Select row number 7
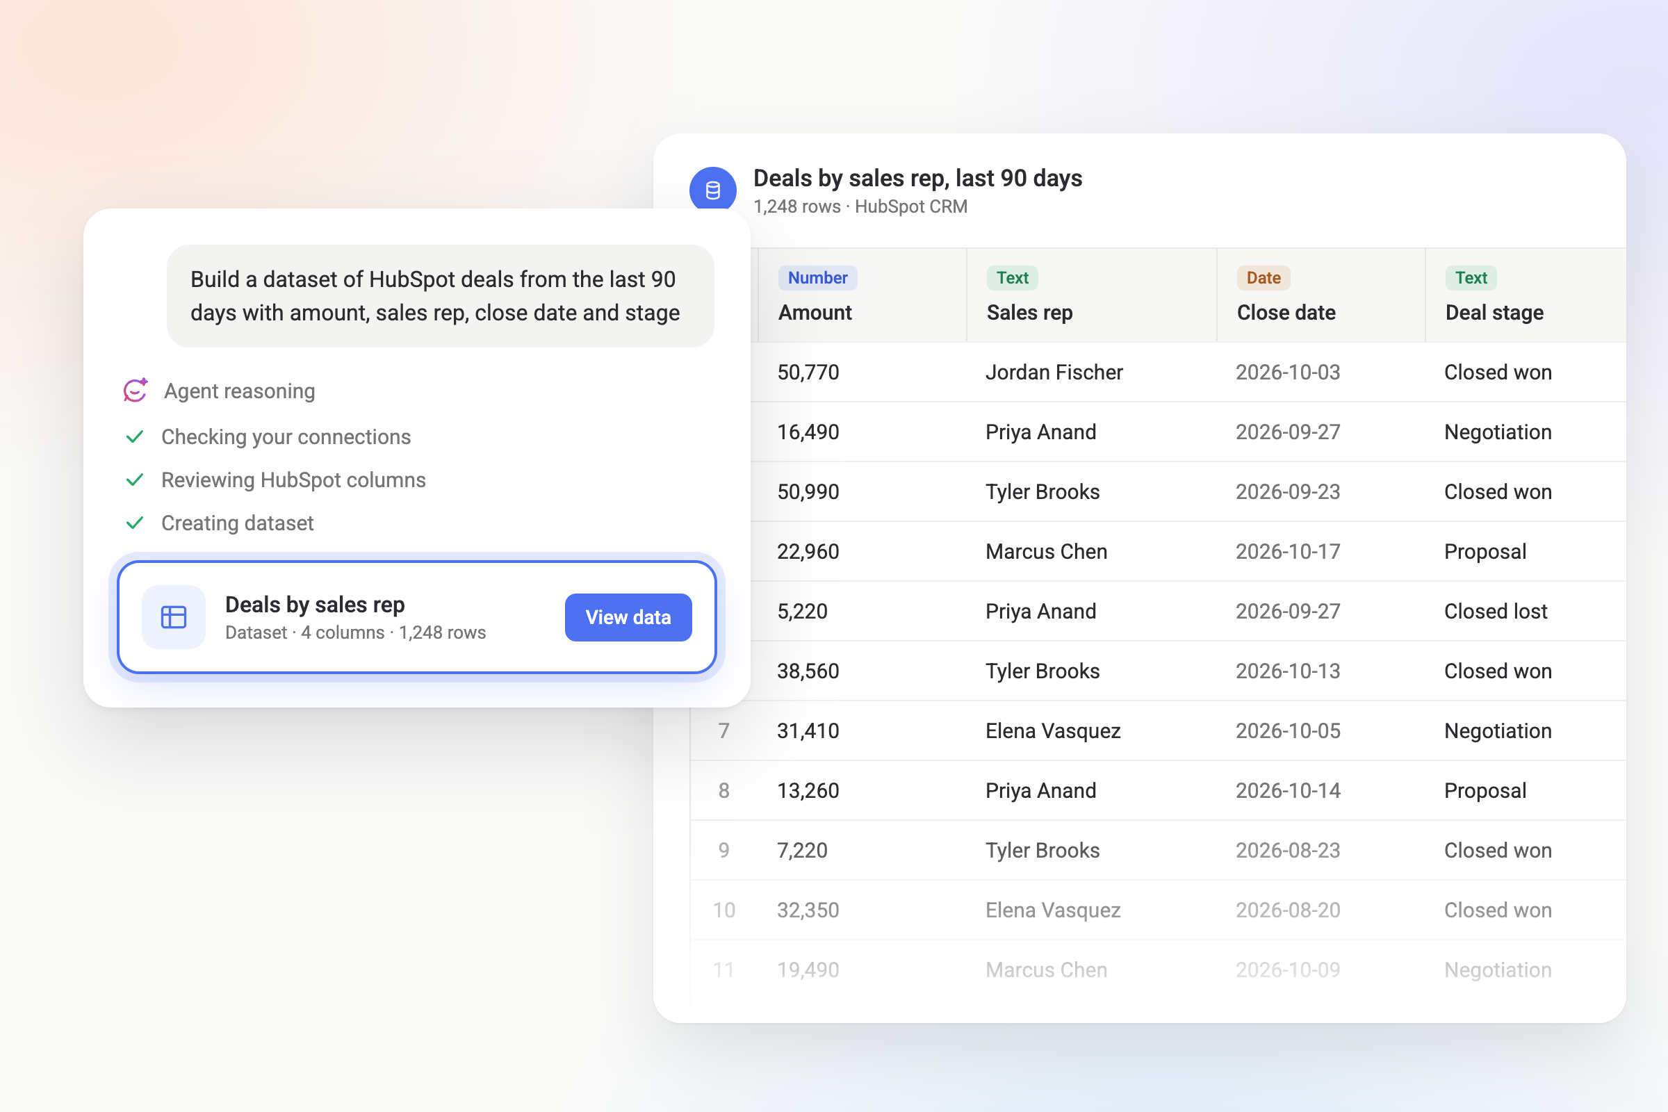1668x1112 pixels. coord(723,730)
